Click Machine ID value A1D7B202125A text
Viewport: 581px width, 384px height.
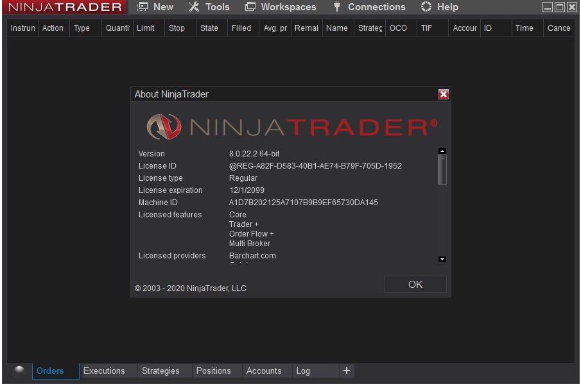click(x=304, y=203)
